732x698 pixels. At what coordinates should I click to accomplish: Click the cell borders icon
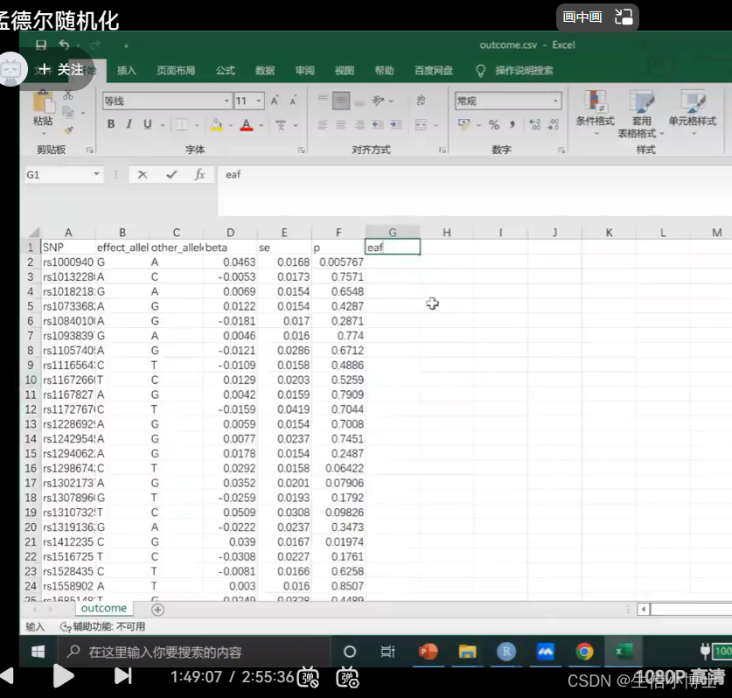click(x=182, y=125)
